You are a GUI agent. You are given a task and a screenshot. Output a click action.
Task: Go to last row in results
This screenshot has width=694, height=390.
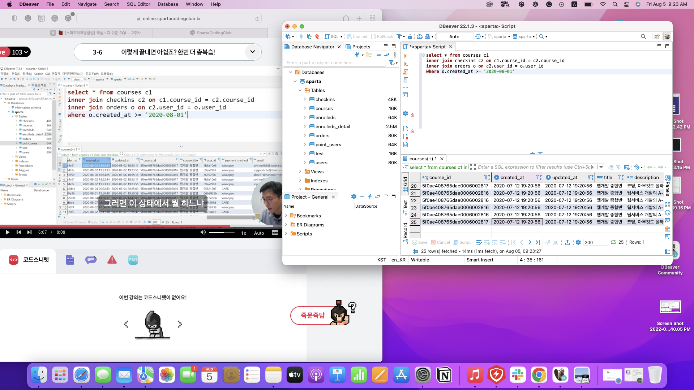(x=537, y=242)
